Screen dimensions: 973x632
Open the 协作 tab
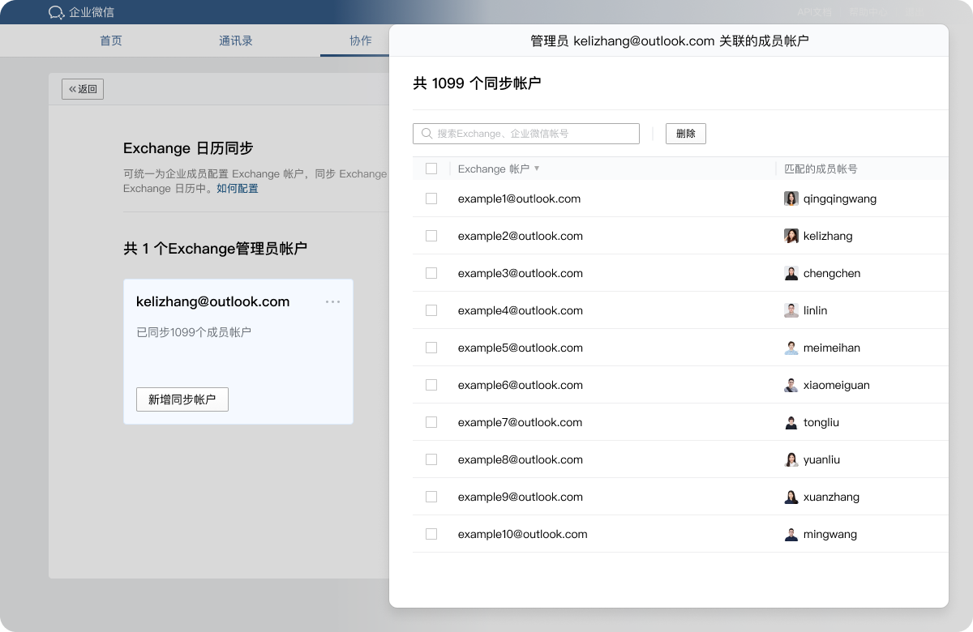click(361, 41)
